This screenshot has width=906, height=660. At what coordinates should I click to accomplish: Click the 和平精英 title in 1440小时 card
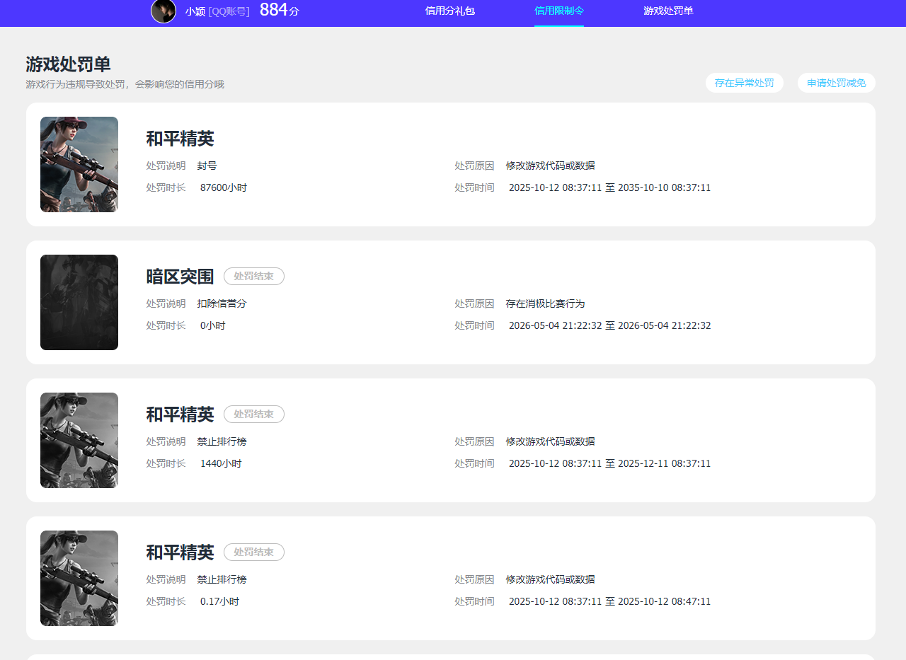pos(180,415)
